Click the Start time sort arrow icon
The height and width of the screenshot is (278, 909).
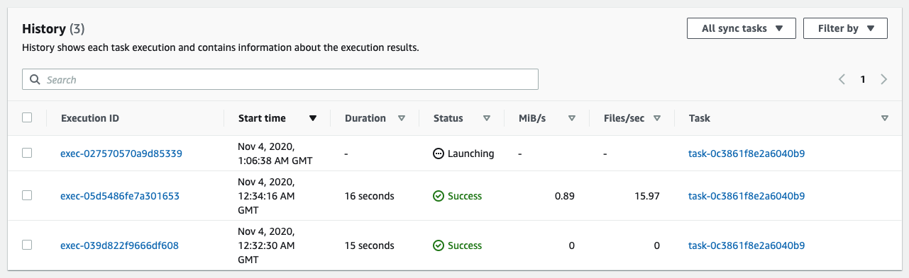pyautogui.click(x=313, y=119)
